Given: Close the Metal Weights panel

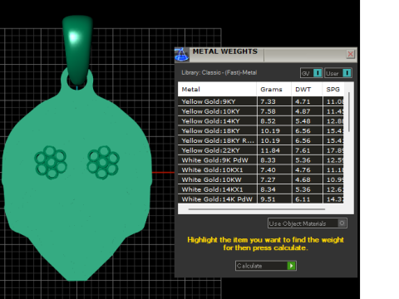Looking at the screenshot, I should click(x=350, y=54).
